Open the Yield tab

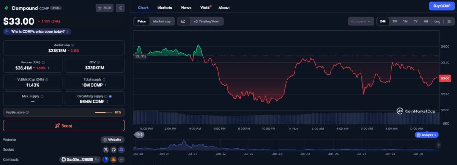tap(205, 8)
